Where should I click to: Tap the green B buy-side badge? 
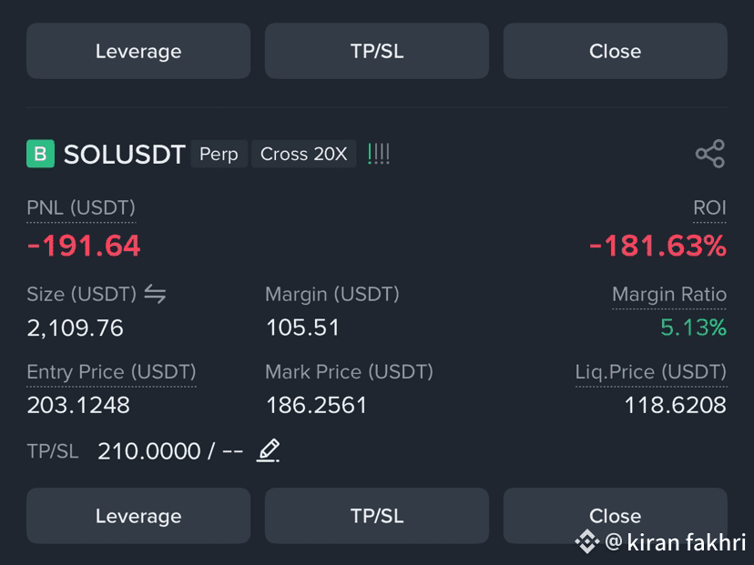pos(40,154)
